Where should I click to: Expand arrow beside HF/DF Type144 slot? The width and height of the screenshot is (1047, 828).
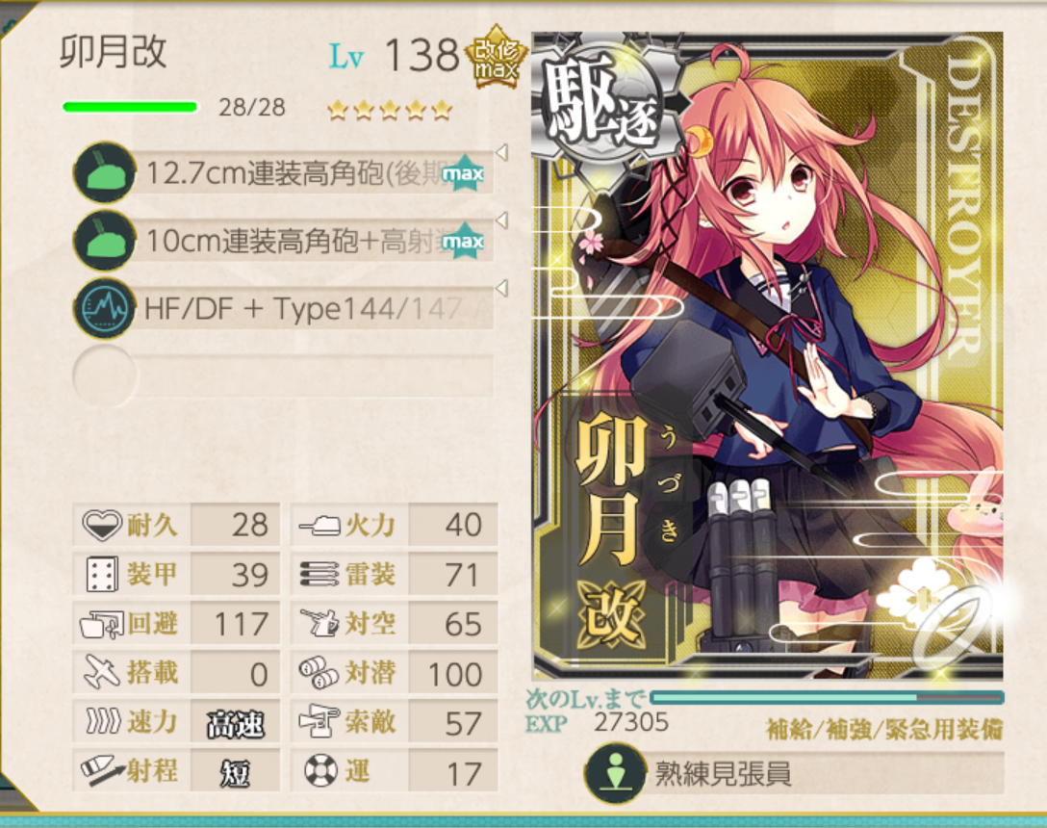[x=502, y=288]
